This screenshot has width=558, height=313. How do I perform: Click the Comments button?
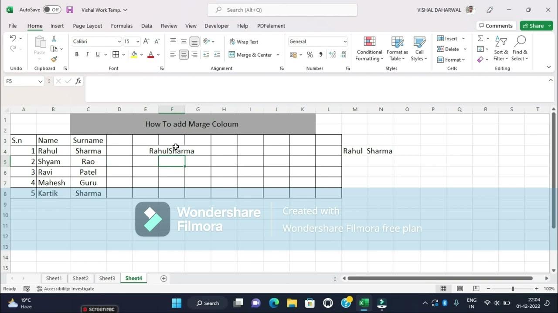[496, 26]
